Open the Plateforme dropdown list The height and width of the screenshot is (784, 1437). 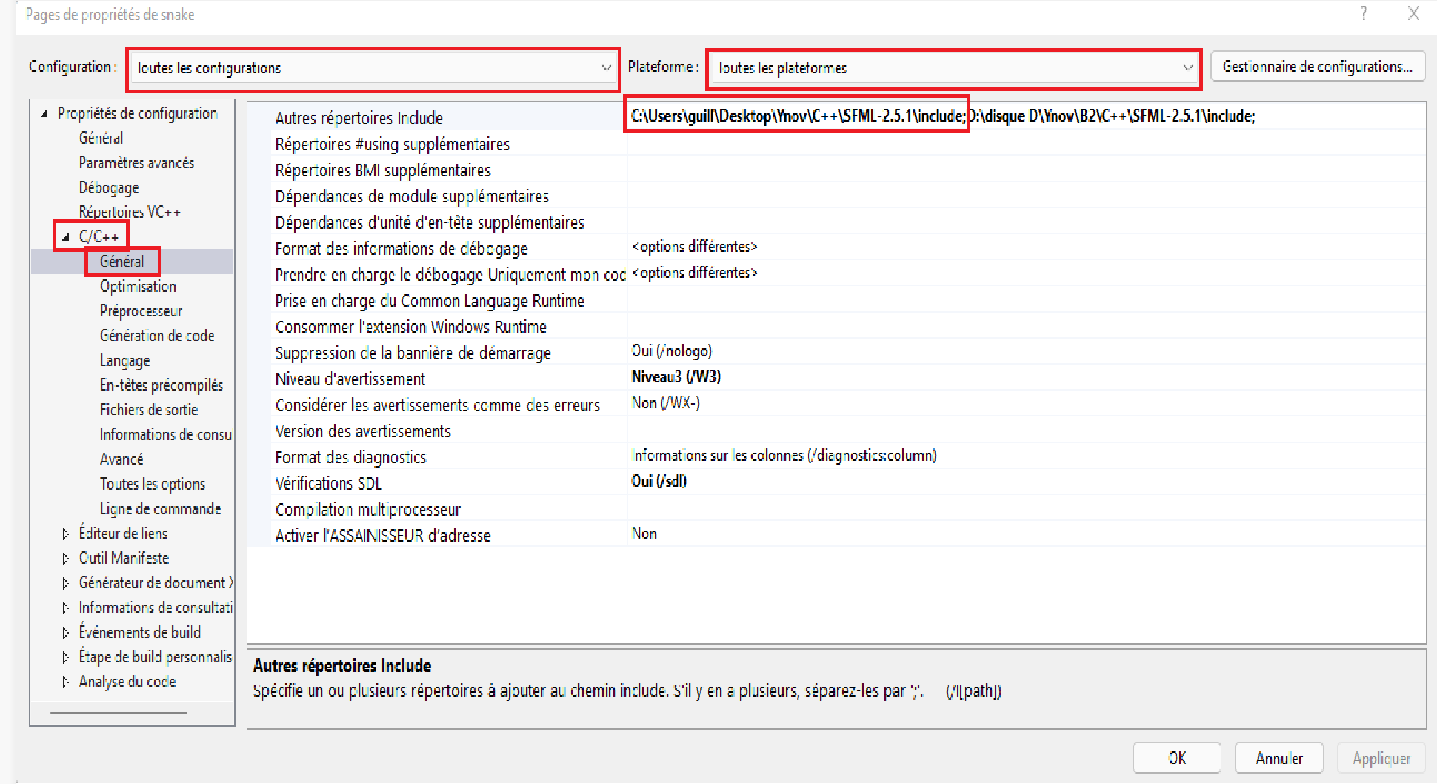click(x=1188, y=67)
